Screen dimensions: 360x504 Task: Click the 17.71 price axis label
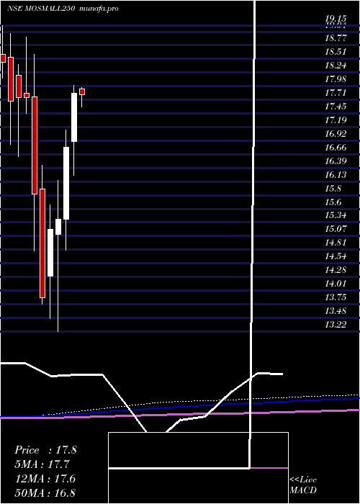pos(336,93)
